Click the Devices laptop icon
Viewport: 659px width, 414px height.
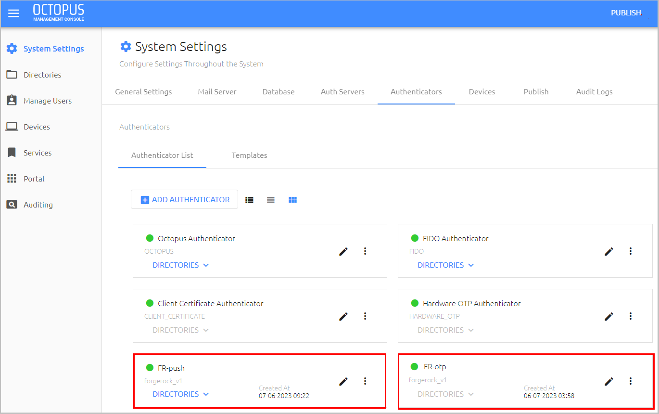[12, 127]
